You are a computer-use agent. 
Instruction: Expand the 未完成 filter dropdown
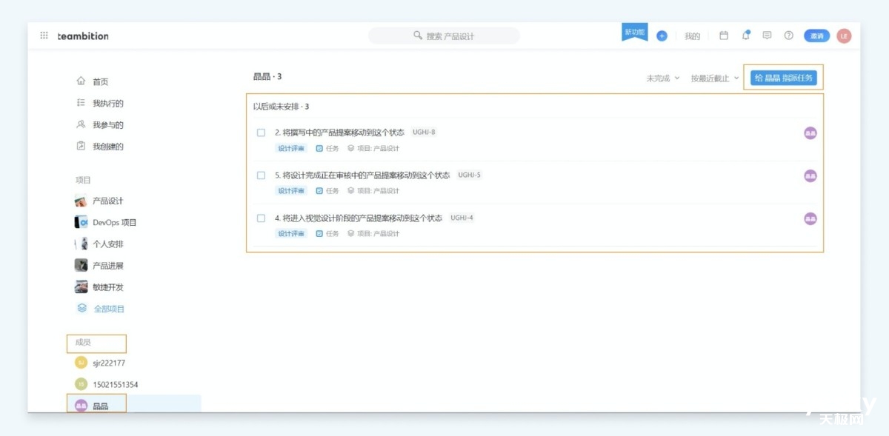click(x=662, y=78)
